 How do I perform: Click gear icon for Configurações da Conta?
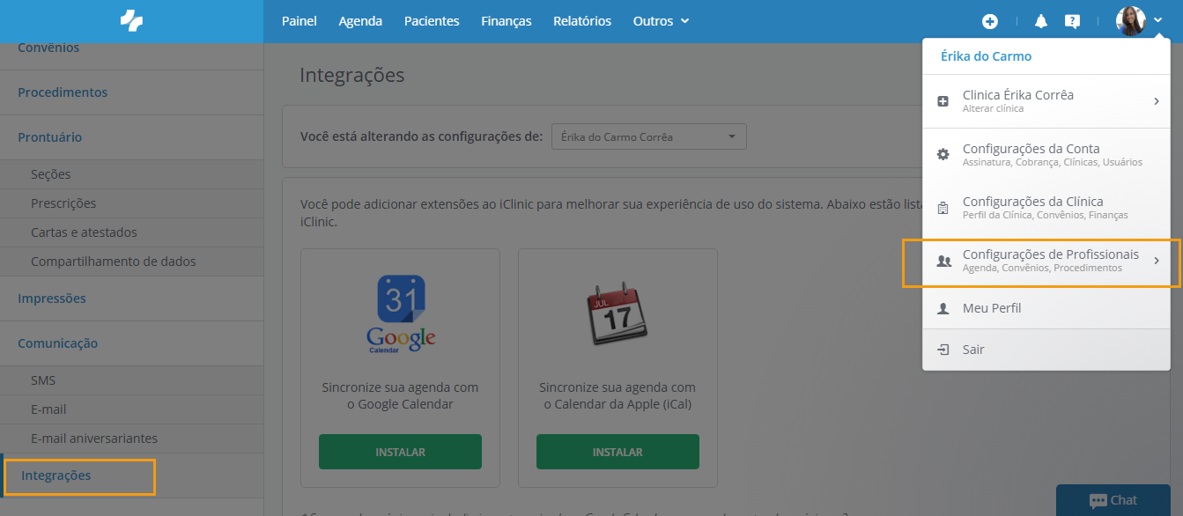(x=943, y=154)
